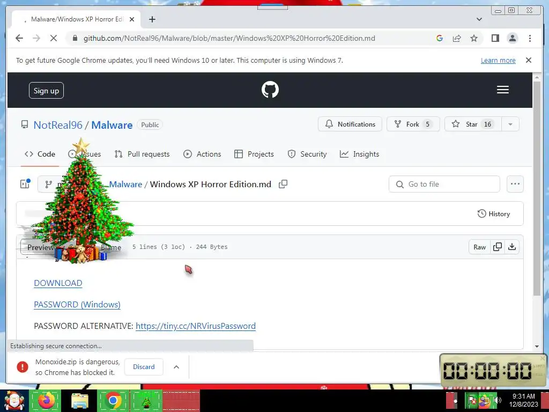This screenshot has width=549, height=412.
Task: Open the Projects tab
Action: pyautogui.click(x=254, y=154)
